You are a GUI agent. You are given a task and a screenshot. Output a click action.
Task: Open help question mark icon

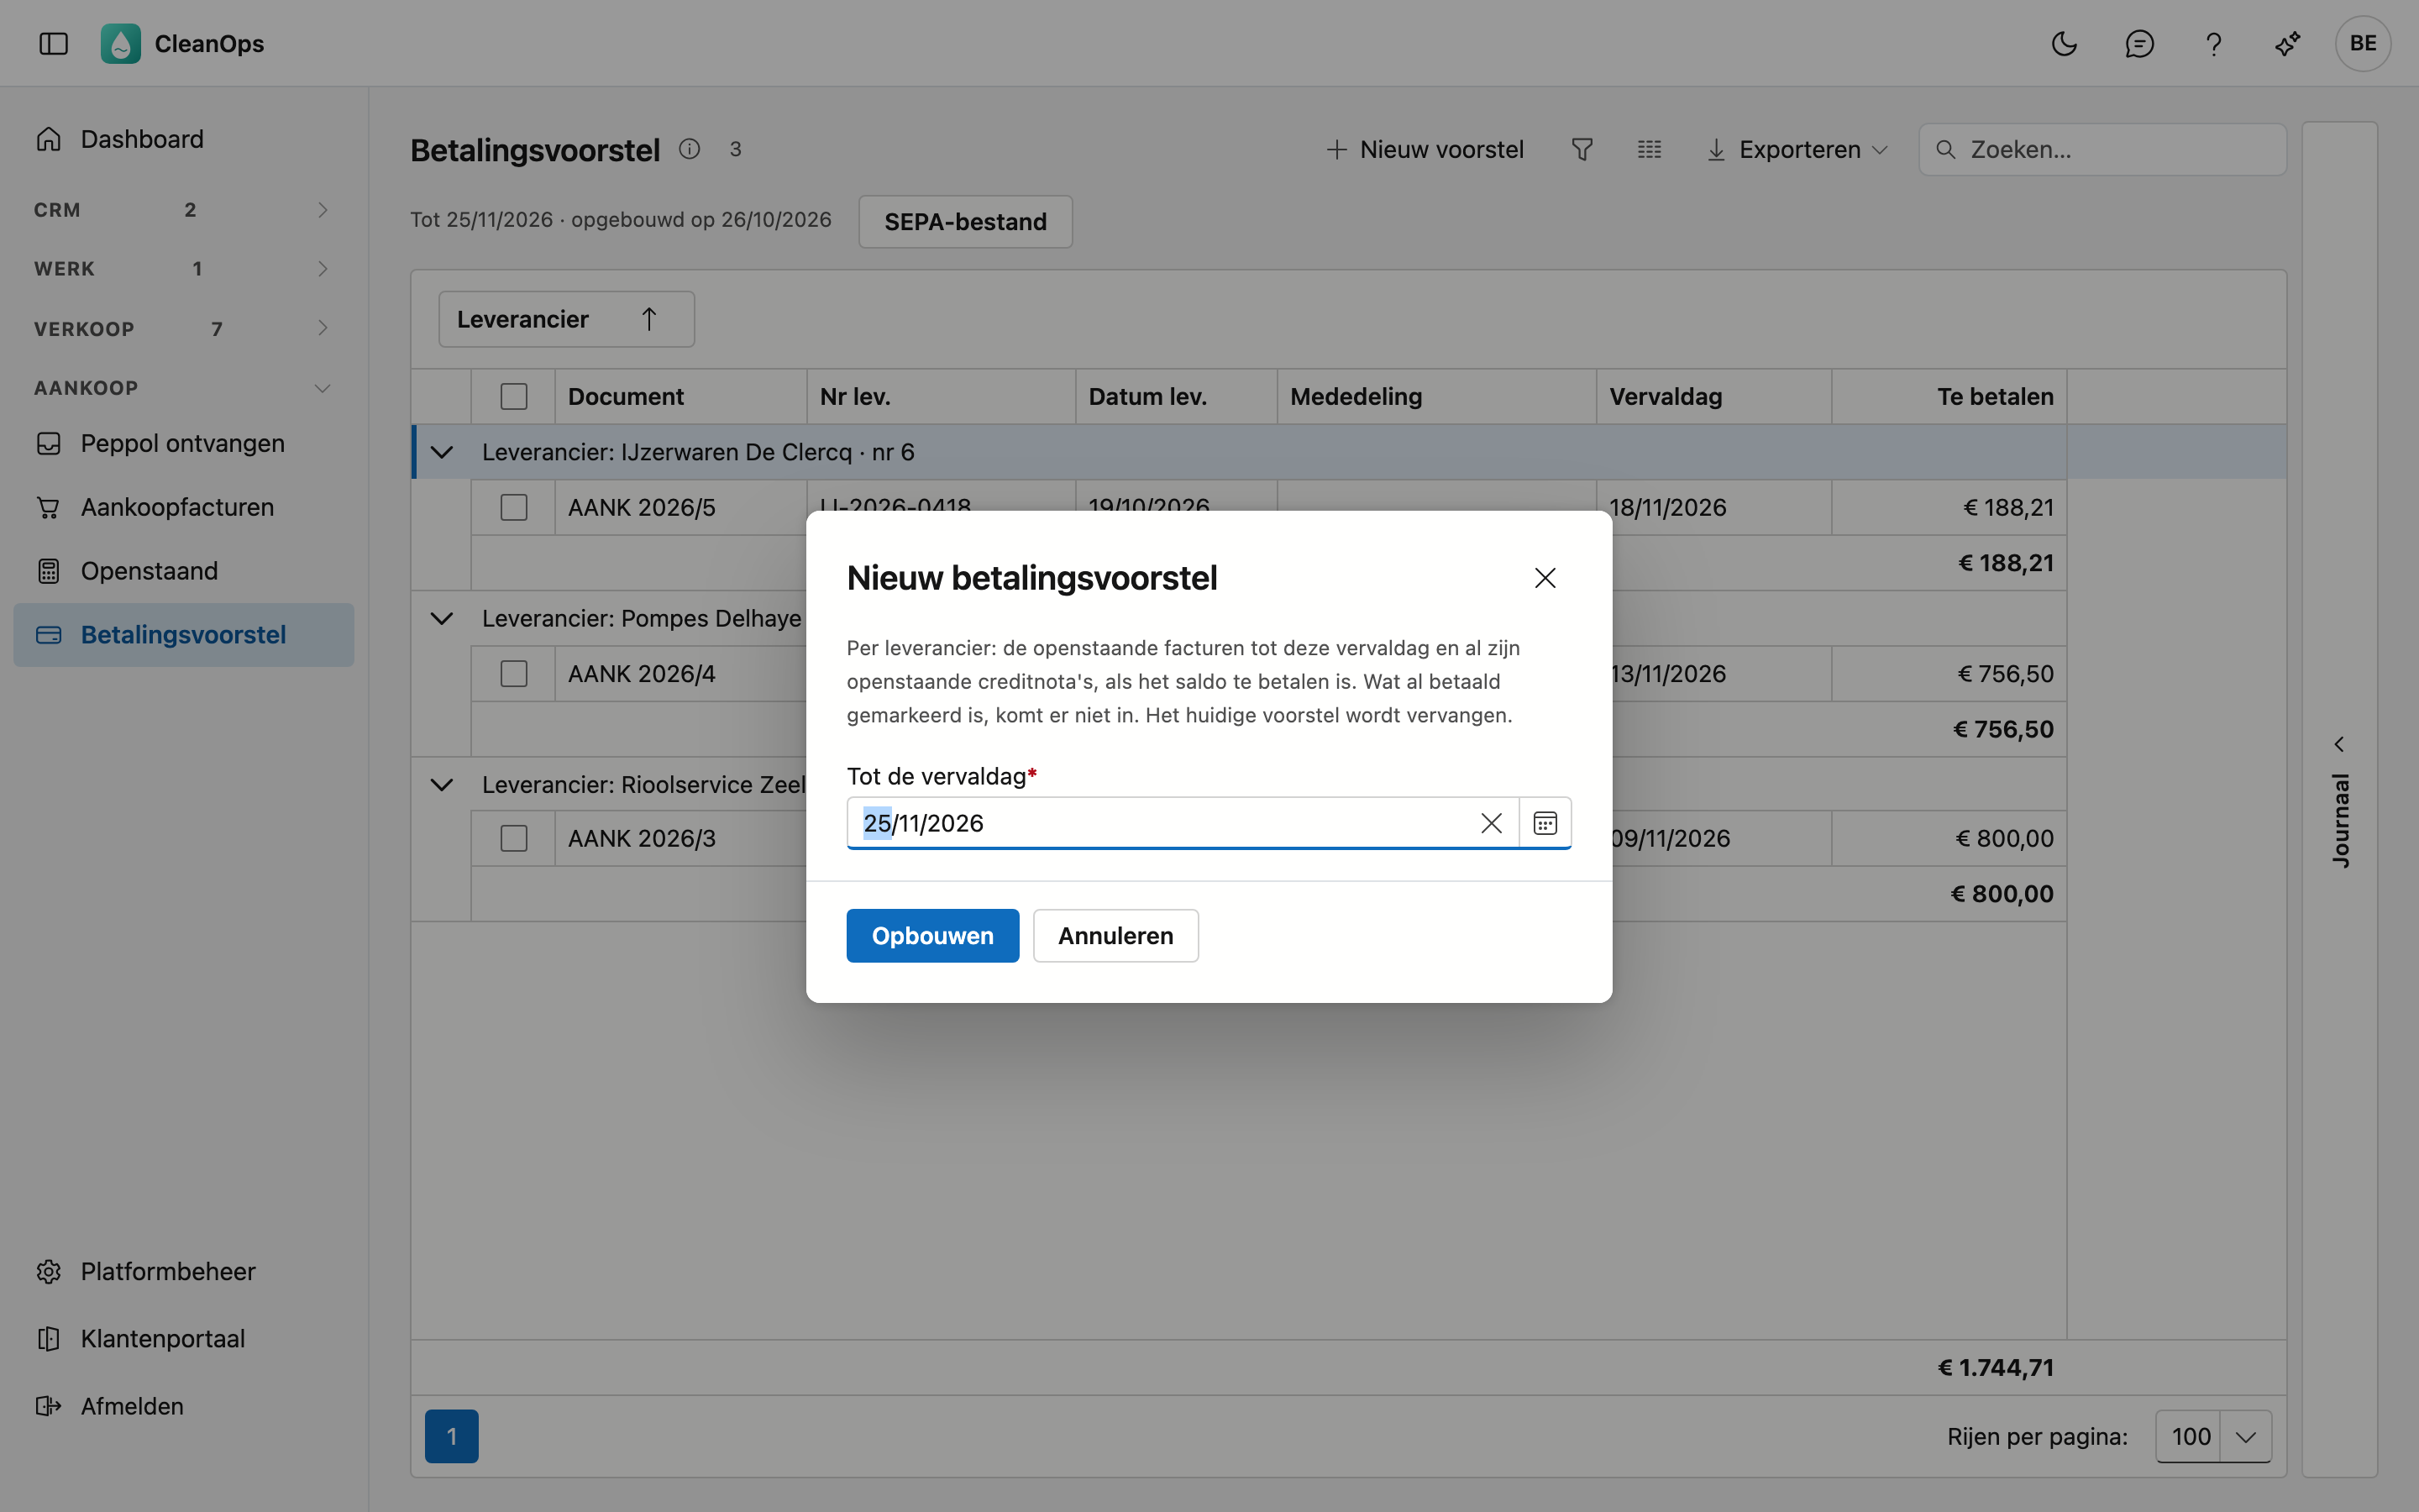(2214, 44)
